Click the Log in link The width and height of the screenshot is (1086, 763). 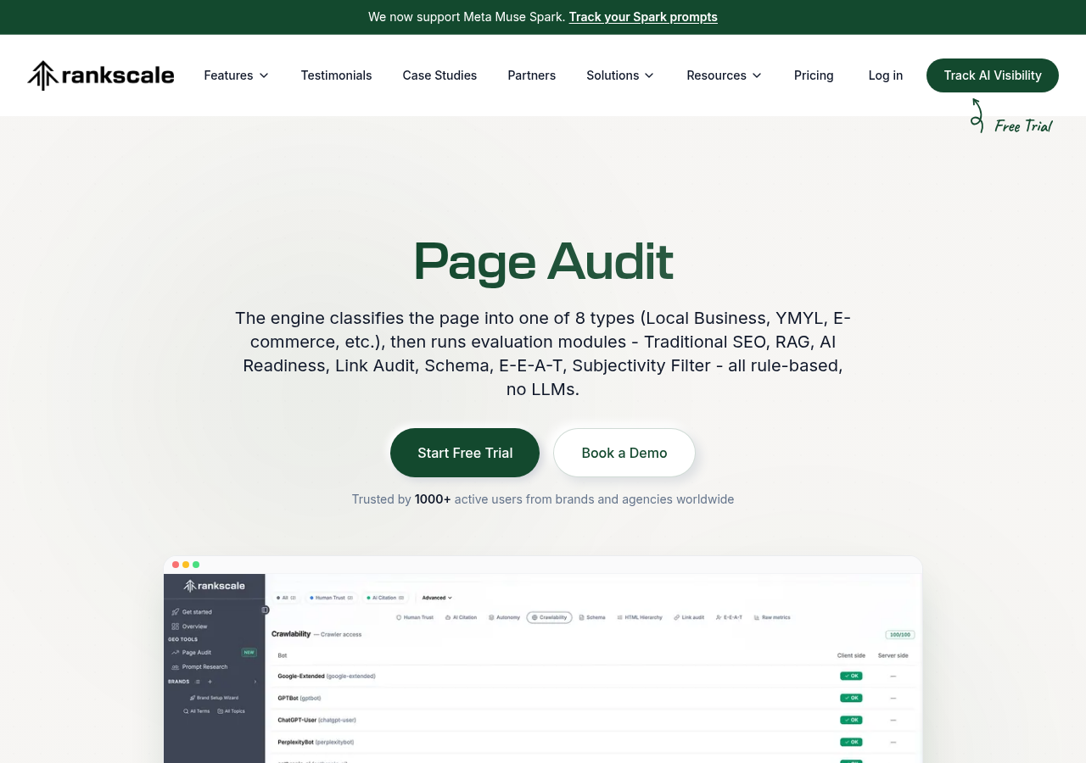coord(886,75)
